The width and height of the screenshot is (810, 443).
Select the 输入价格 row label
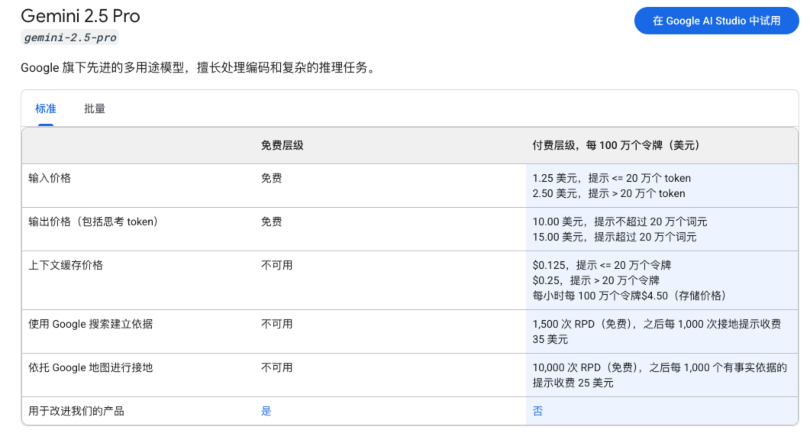[50, 178]
